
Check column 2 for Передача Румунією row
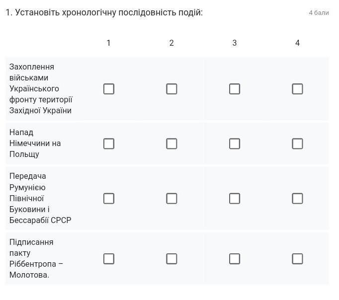click(171, 198)
